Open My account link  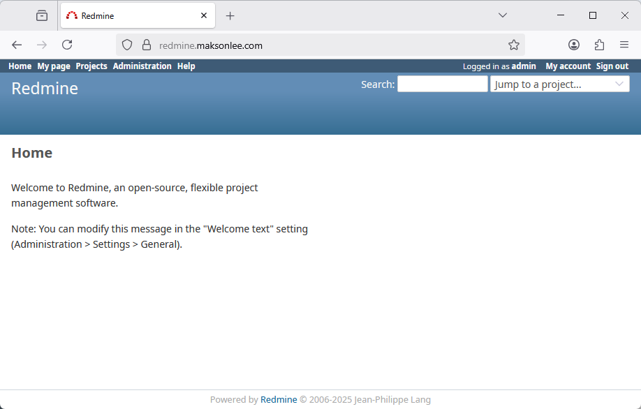(568, 66)
